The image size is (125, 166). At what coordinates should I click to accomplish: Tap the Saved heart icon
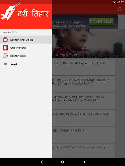pyautogui.click(x=5, y=64)
